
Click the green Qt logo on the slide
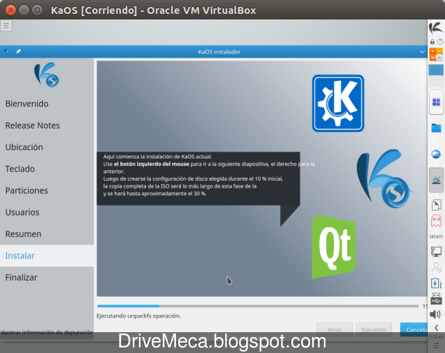coord(334,247)
